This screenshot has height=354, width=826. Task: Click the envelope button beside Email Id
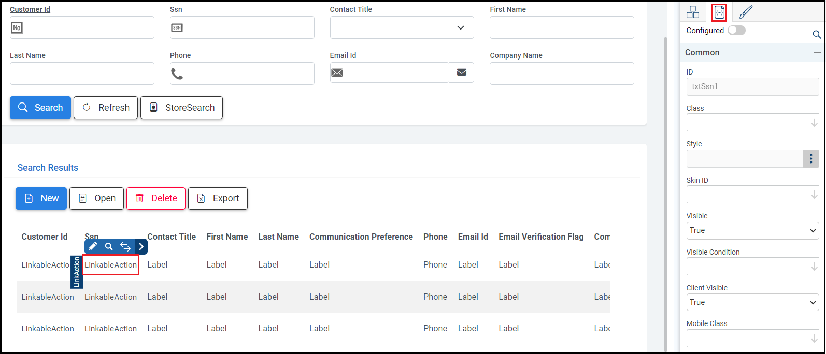(461, 72)
